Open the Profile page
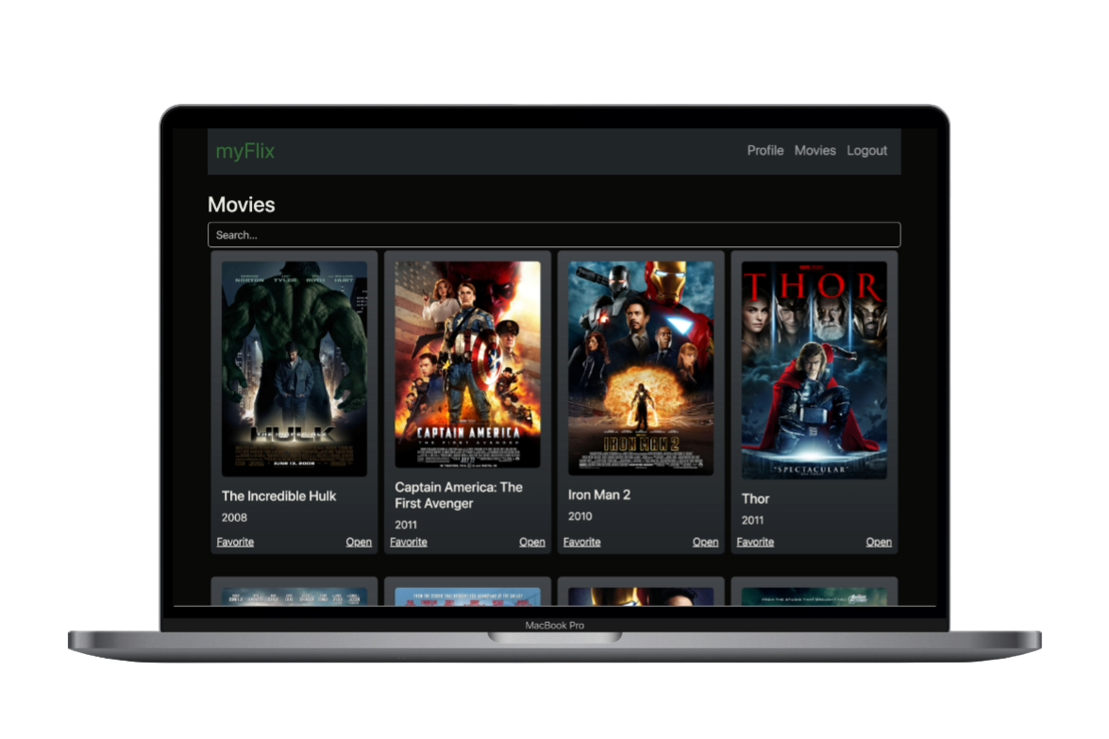This screenshot has width=1109, height=739. click(x=765, y=151)
